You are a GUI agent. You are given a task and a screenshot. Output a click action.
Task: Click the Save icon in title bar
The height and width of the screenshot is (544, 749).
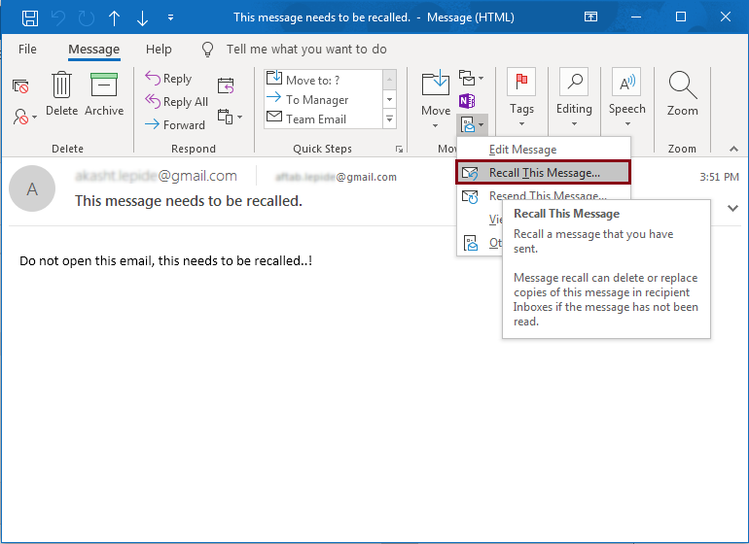point(30,17)
